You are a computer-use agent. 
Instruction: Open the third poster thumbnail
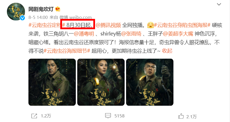(150, 82)
